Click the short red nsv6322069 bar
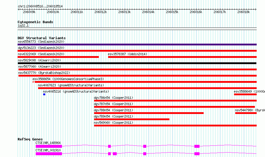Screen dimensions: 265x157 pos(58,57)
